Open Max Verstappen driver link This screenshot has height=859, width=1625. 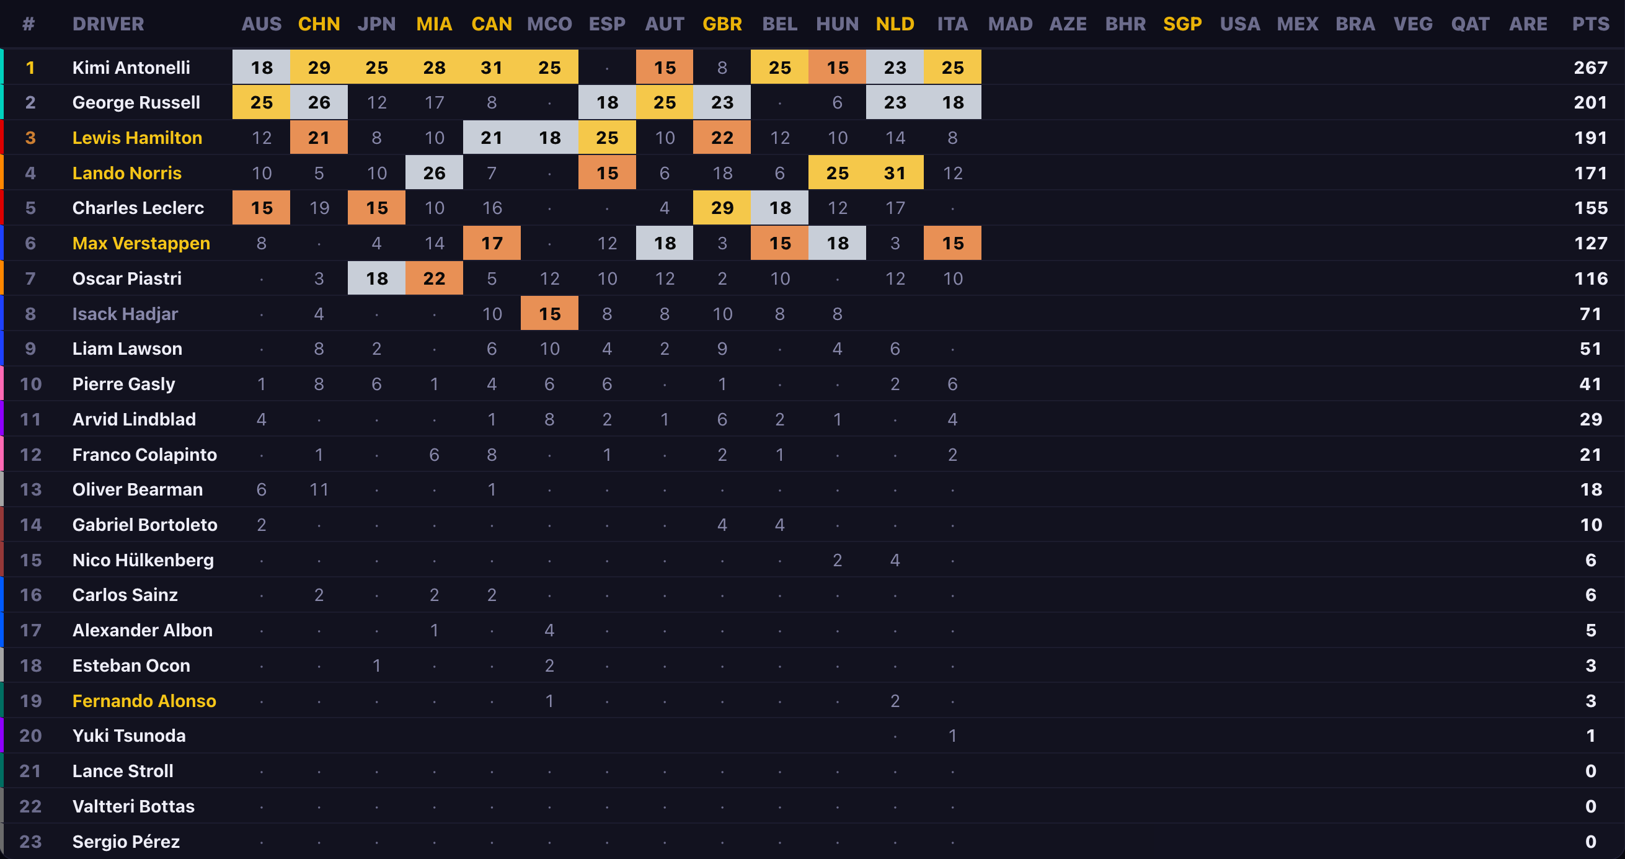coord(141,243)
